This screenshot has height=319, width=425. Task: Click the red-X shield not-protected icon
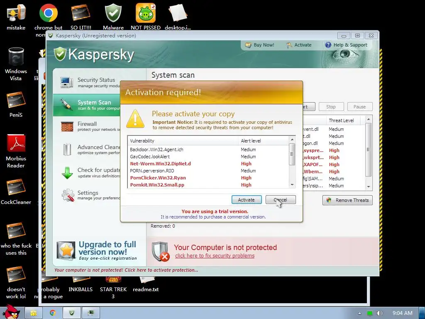(160, 251)
